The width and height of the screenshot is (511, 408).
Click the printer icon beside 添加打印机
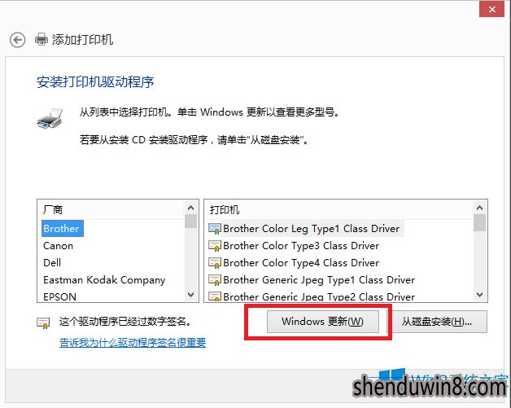[x=41, y=39]
